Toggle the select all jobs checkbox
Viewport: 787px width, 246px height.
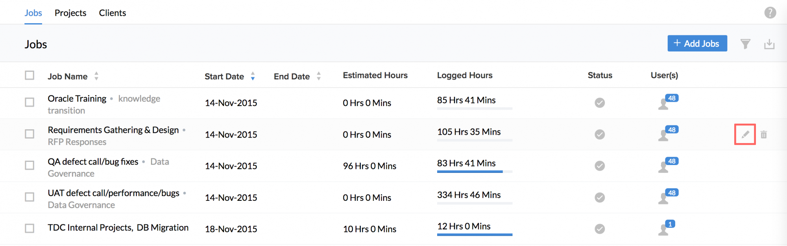(x=30, y=75)
